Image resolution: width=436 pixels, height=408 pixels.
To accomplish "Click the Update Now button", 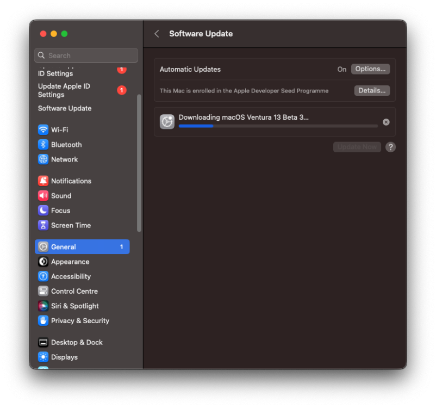I will (x=357, y=147).
